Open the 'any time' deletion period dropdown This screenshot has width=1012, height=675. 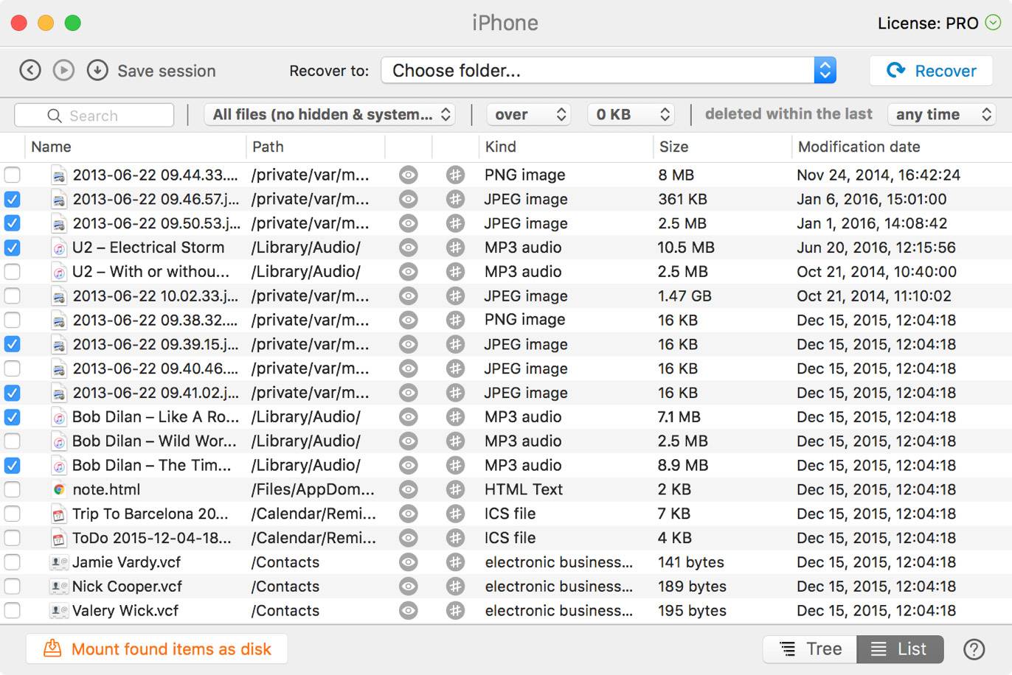click(941, 114)
